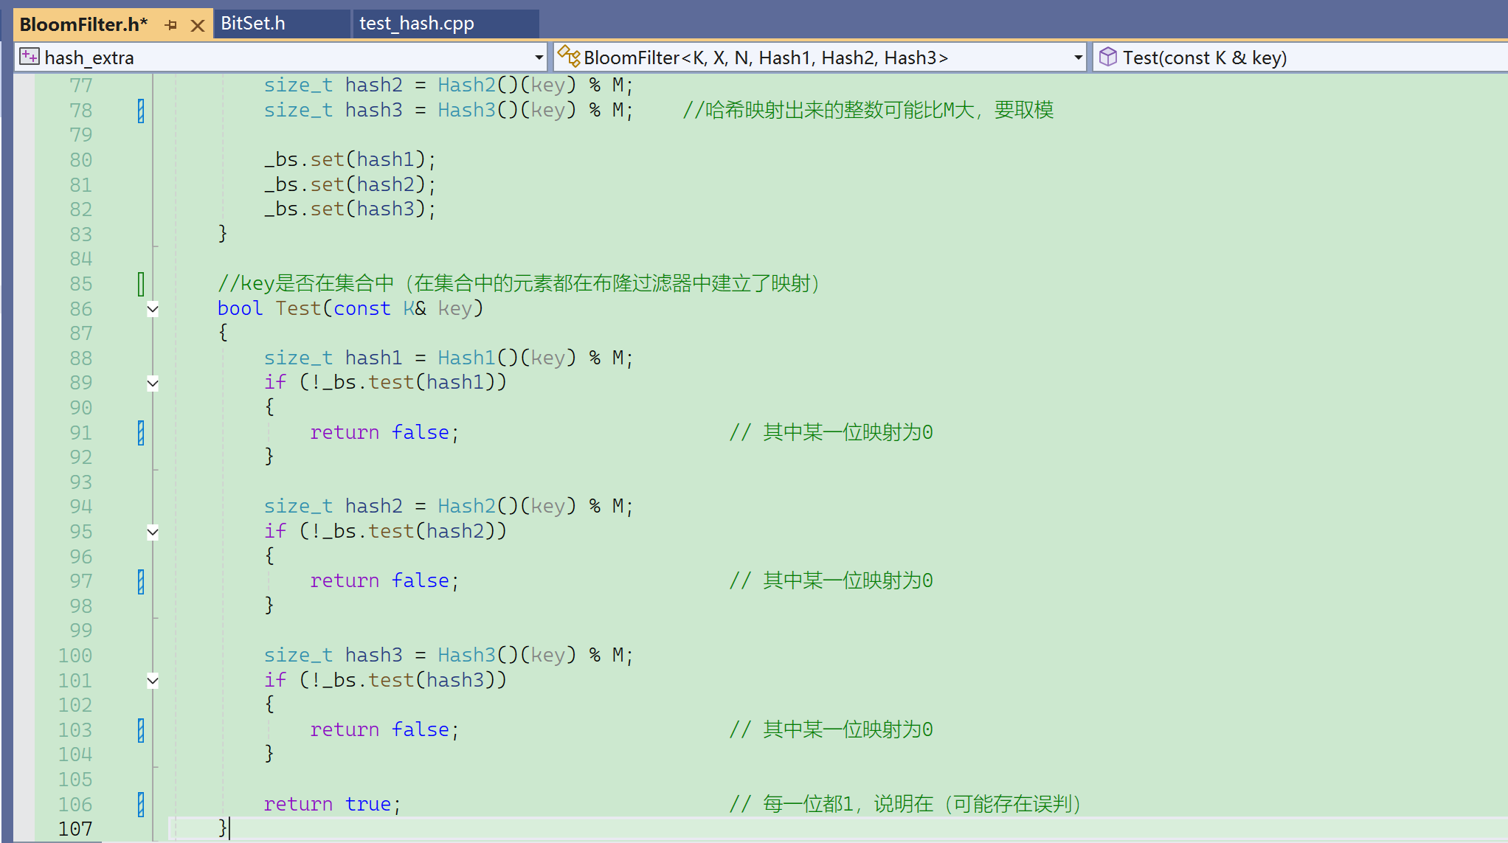Click the return true statement on line 106
The height and width of the screenshot is (843, 1508).
[x=331, y=804]
